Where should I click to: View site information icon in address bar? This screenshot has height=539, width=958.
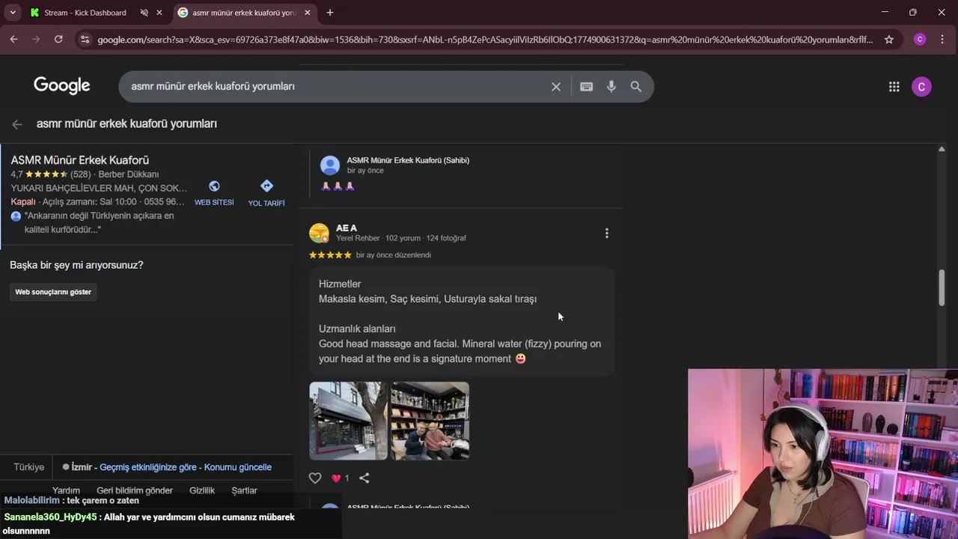(85, 40)
